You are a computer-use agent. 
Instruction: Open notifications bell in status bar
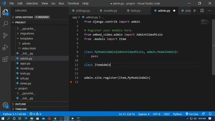tap(210, 114)
